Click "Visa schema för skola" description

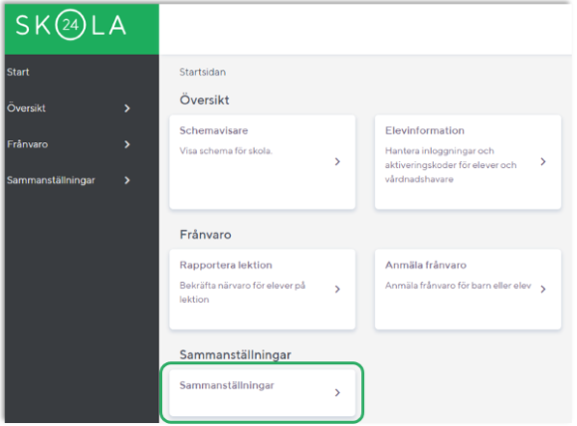click(x=226, y=150)
